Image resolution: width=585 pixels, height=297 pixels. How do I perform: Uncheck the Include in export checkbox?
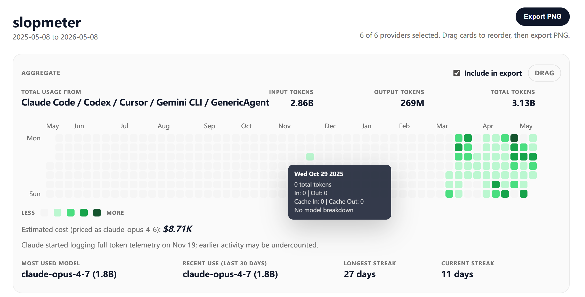click(x=457, y=73)
